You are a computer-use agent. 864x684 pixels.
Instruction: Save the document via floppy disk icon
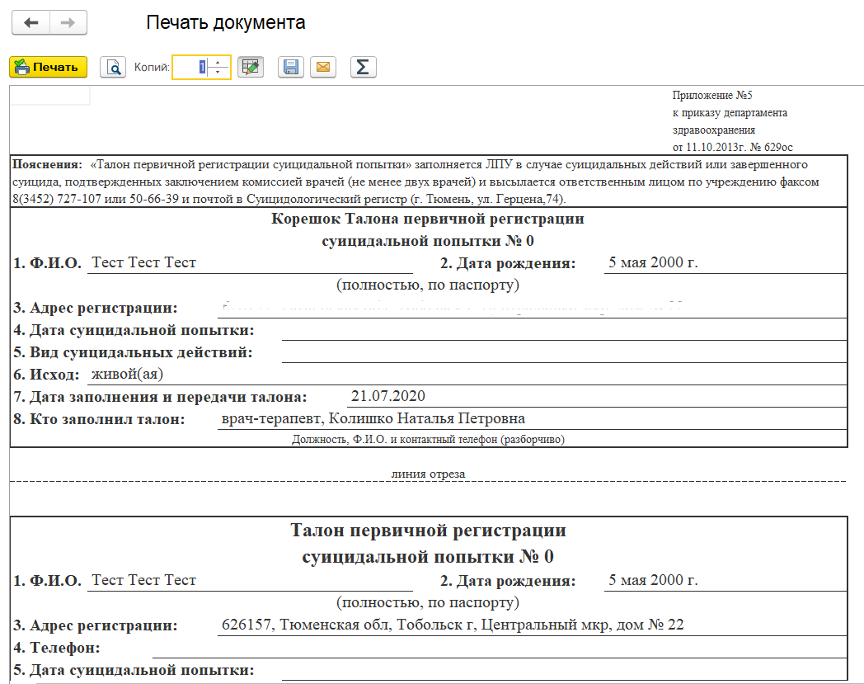click(x=291, y=67)
